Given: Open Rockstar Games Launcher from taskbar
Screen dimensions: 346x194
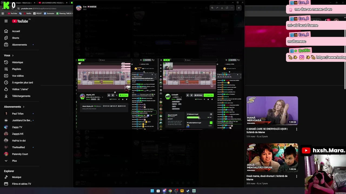Looking at the screenshot, I should [182, 191].
